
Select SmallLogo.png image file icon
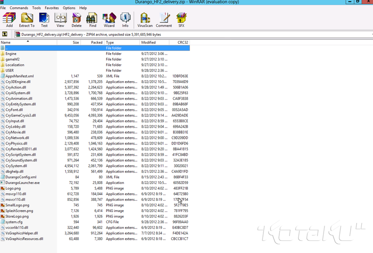point(3,205)
